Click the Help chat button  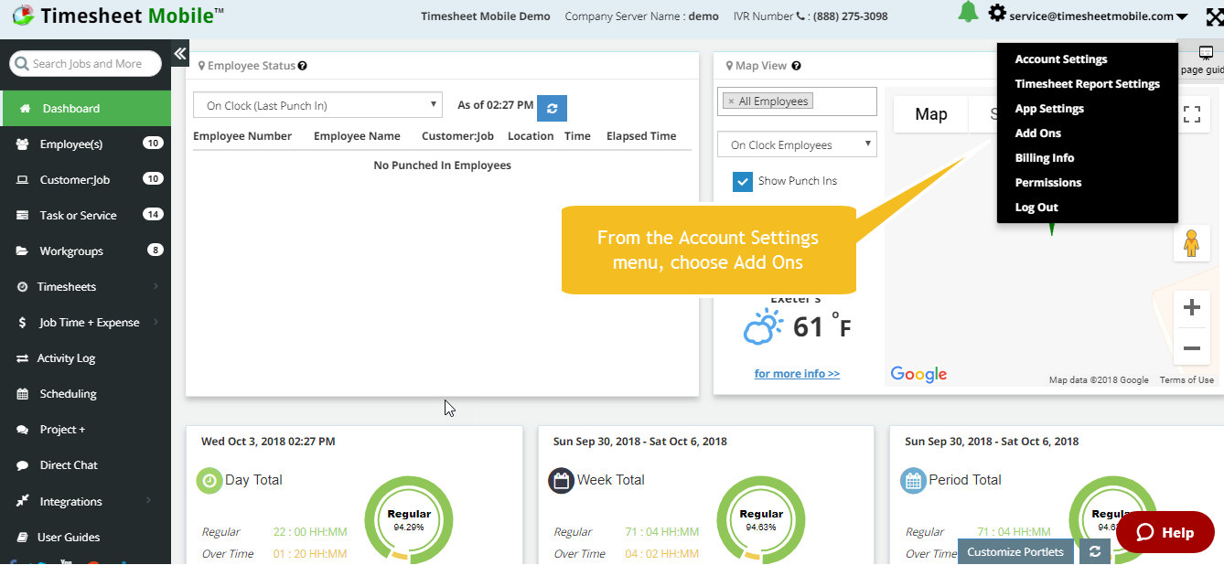(1165, 532)
